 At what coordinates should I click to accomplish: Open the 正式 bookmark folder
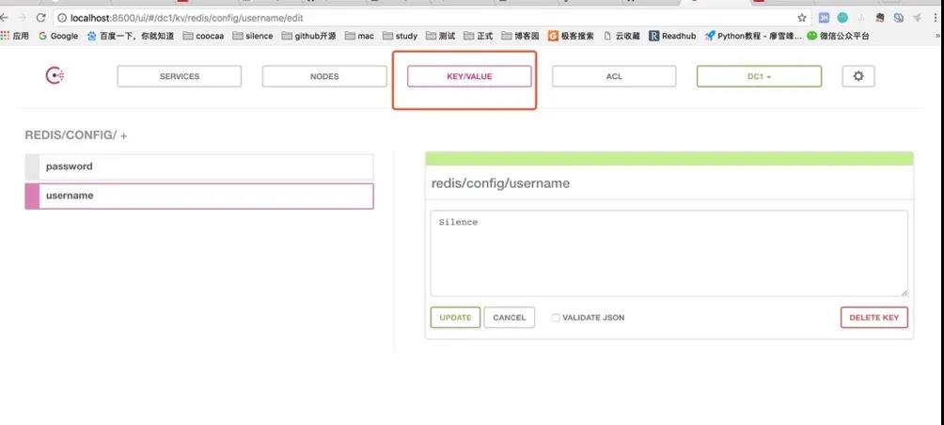pyautogui.click(x=479, y=36)
